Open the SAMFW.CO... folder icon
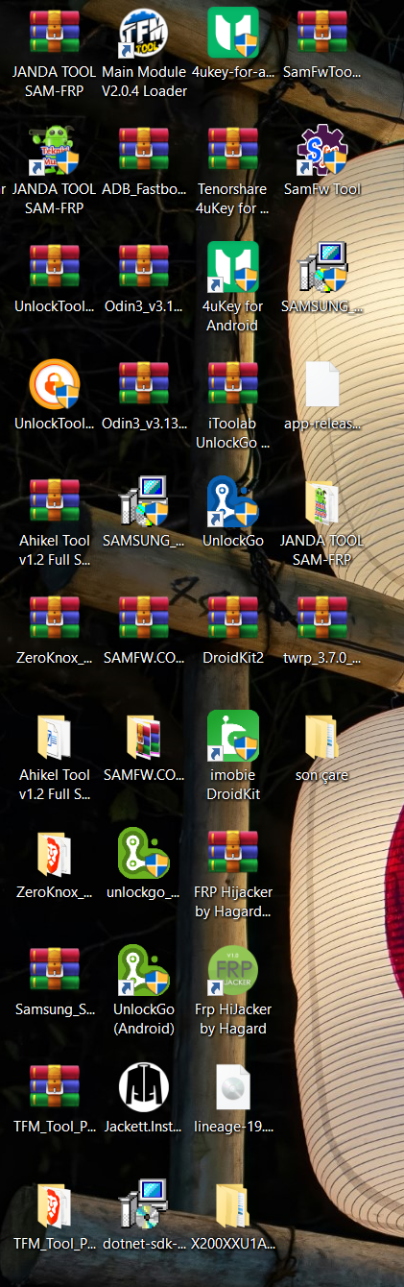 click(x=144, y=736)
